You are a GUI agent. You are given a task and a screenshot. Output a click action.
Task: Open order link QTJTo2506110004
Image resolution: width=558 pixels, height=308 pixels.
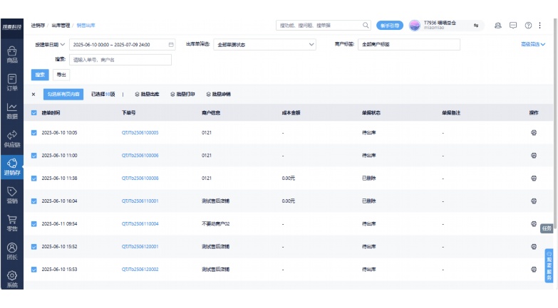pos(140,223)
